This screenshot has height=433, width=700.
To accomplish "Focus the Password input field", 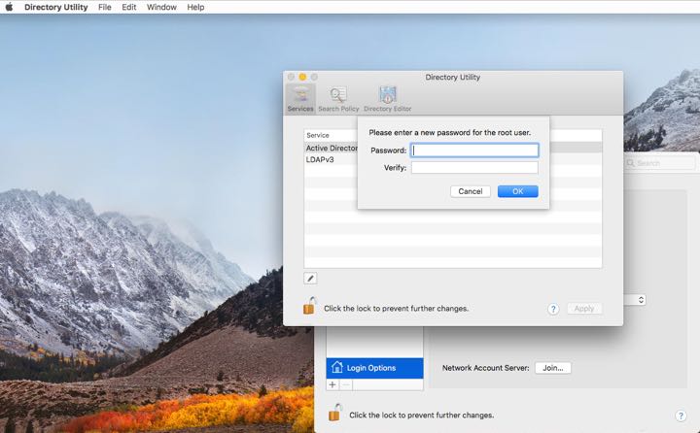I will click(474, 150).
